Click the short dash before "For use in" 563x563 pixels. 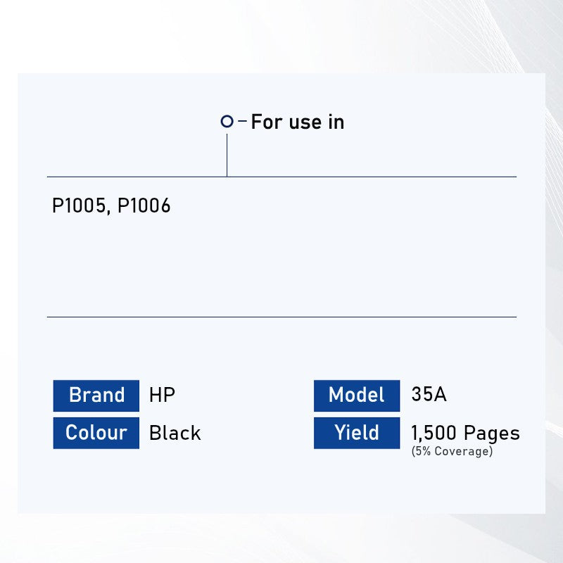(243, 122)
